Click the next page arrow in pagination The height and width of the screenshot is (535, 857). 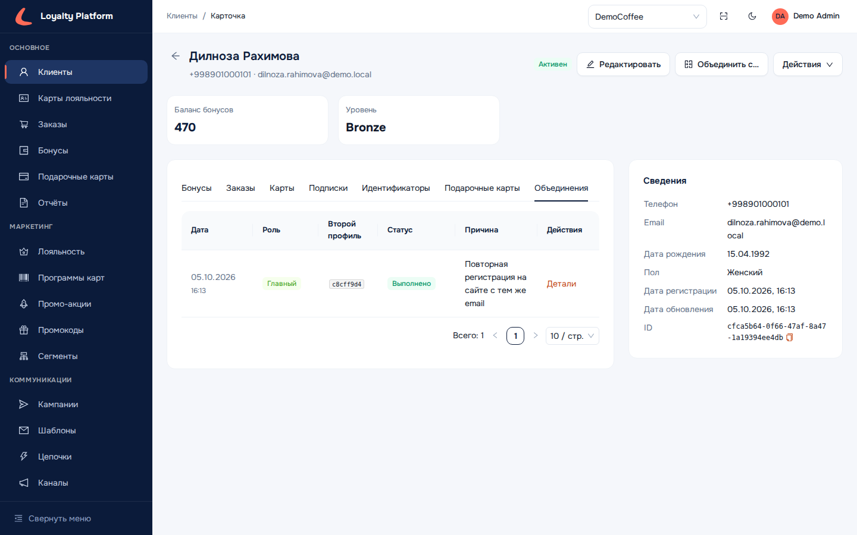[536, 336]
